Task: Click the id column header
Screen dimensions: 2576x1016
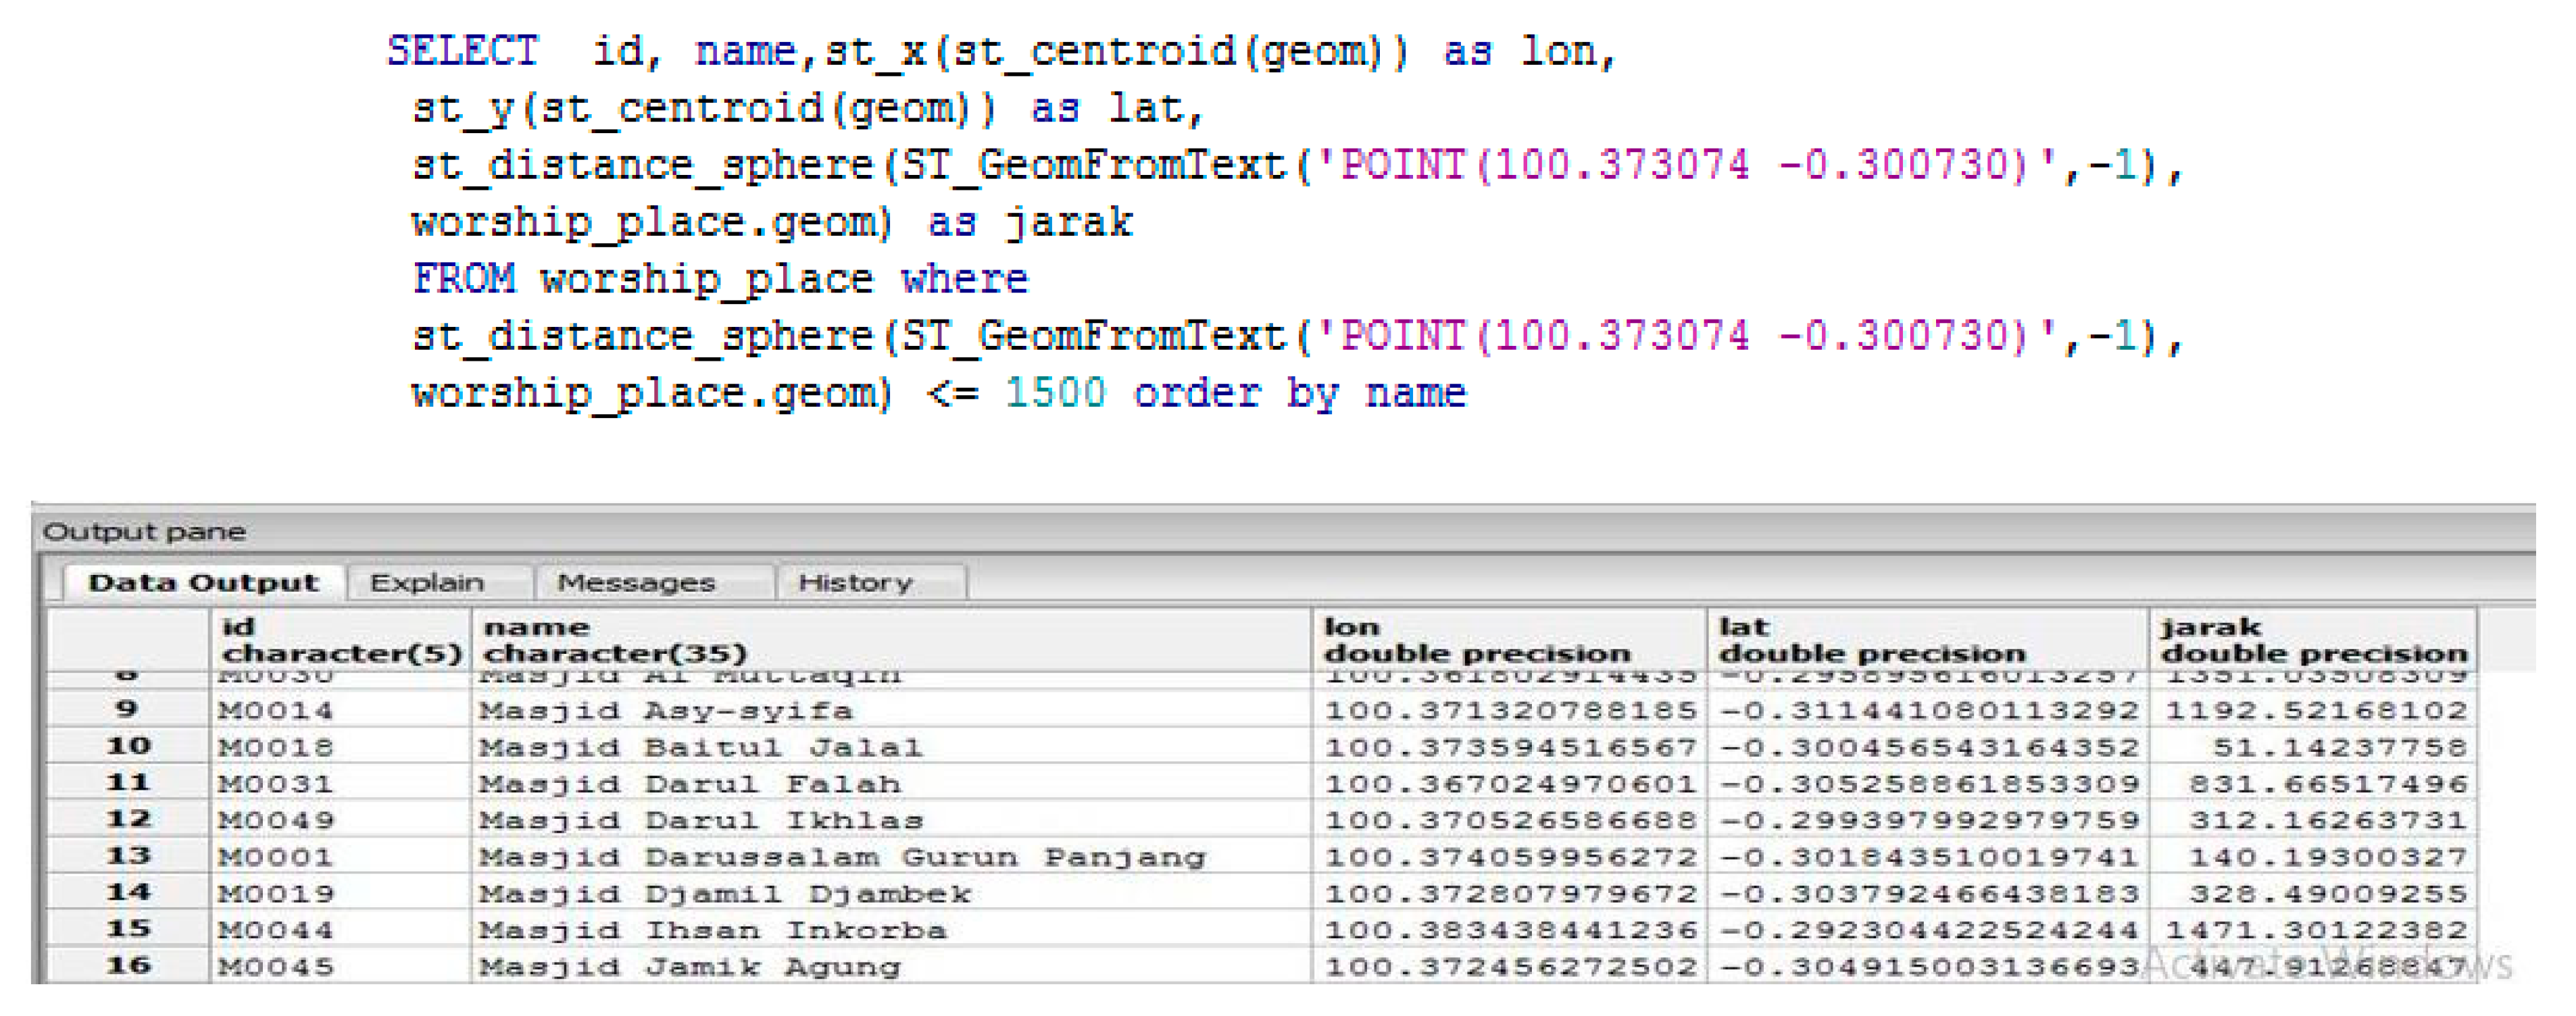Action: (340, 640)
